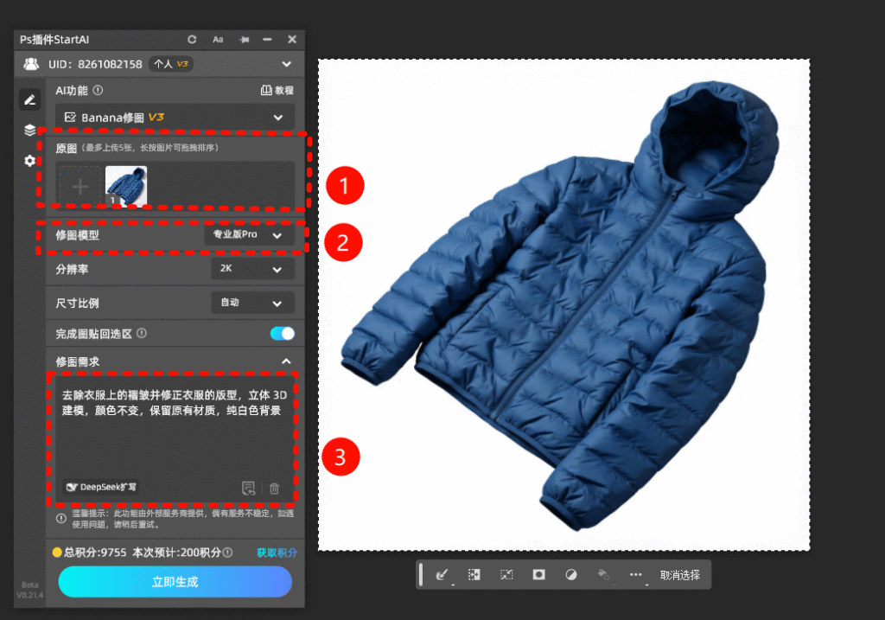Click the 获取积分 link
This screenshot has height=620, width=885.
(x=277, y=553)
